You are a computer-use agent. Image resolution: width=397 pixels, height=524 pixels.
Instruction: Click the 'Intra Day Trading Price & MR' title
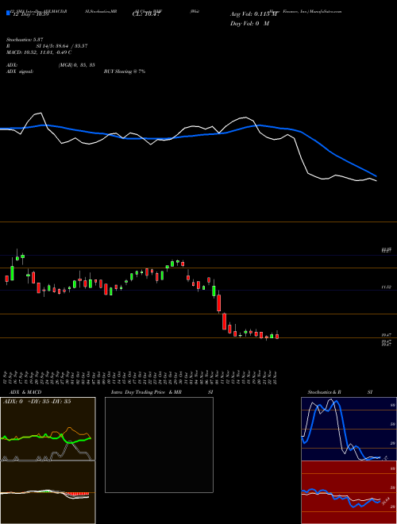coord(146,392)
